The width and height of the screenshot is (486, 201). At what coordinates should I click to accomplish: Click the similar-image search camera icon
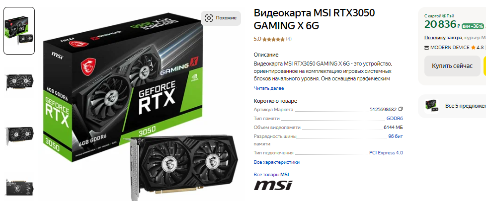[x=209, y=18]
